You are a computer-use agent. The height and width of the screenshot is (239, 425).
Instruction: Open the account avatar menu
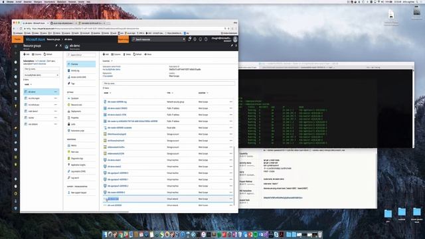(235, 40)
